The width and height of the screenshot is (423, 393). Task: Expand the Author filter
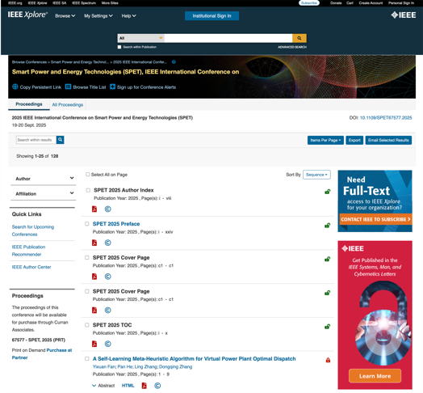[43, 179]
